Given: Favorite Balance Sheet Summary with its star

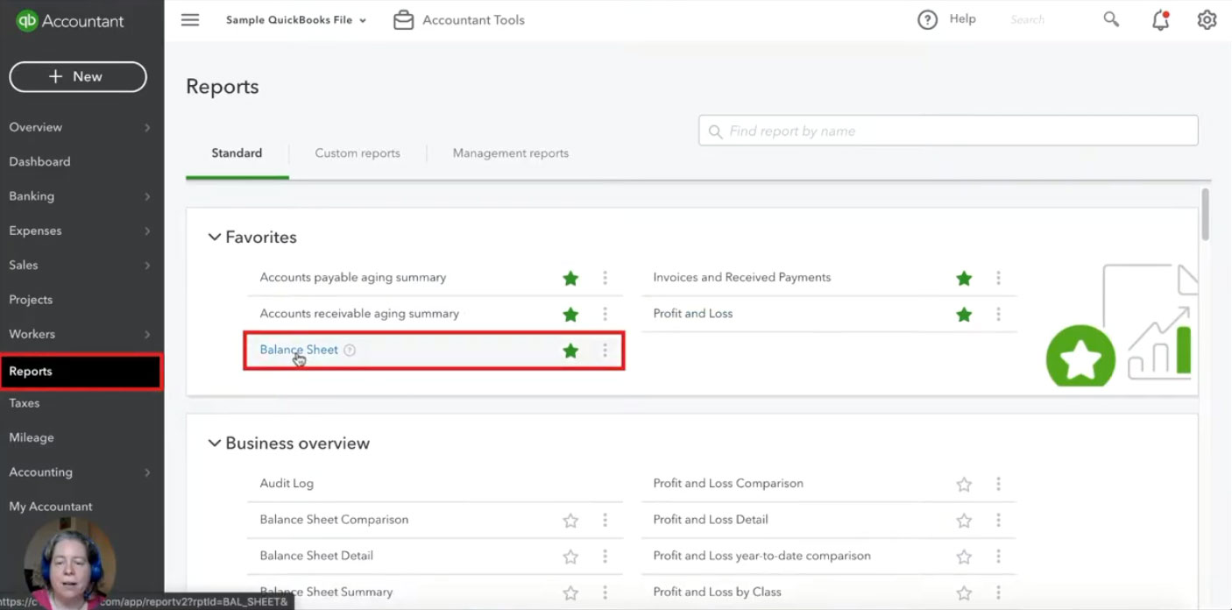Looking at the screenshot, I should tap(570, 592).
